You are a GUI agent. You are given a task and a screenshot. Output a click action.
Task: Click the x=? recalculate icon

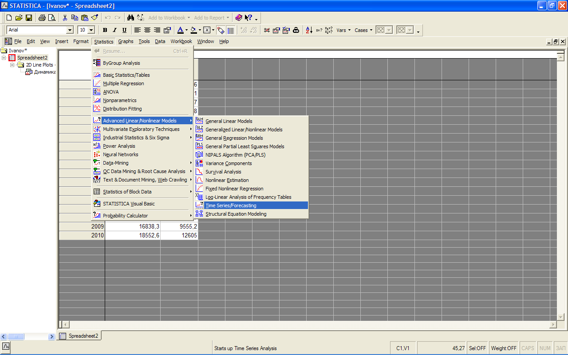pyautogui.click(x=319, y=30)
